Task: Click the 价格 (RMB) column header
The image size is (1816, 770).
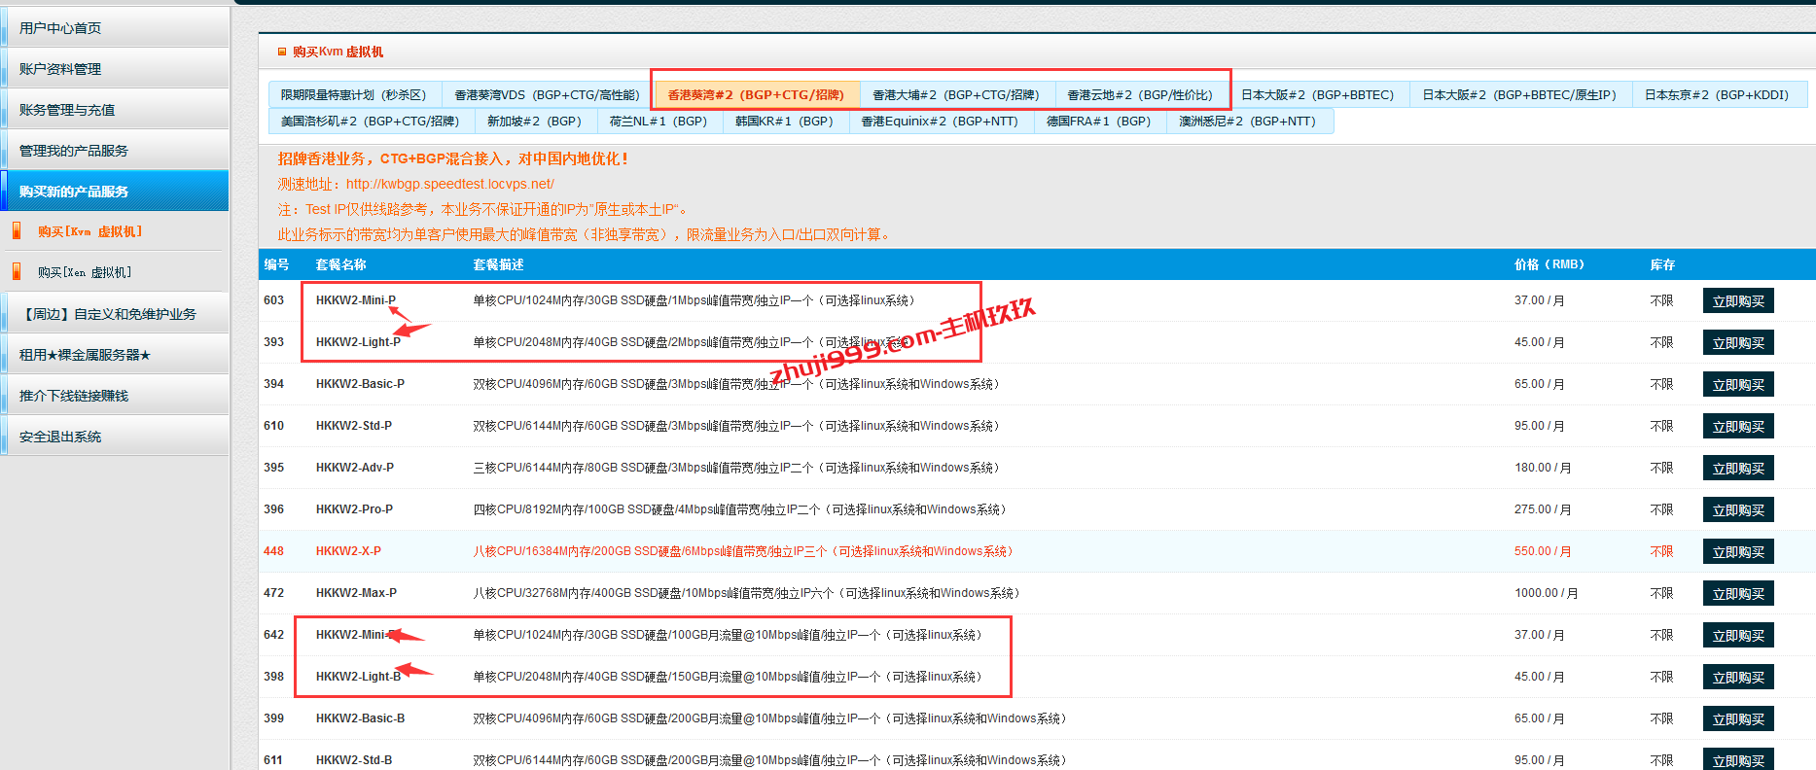Action: coord(1549,264)
